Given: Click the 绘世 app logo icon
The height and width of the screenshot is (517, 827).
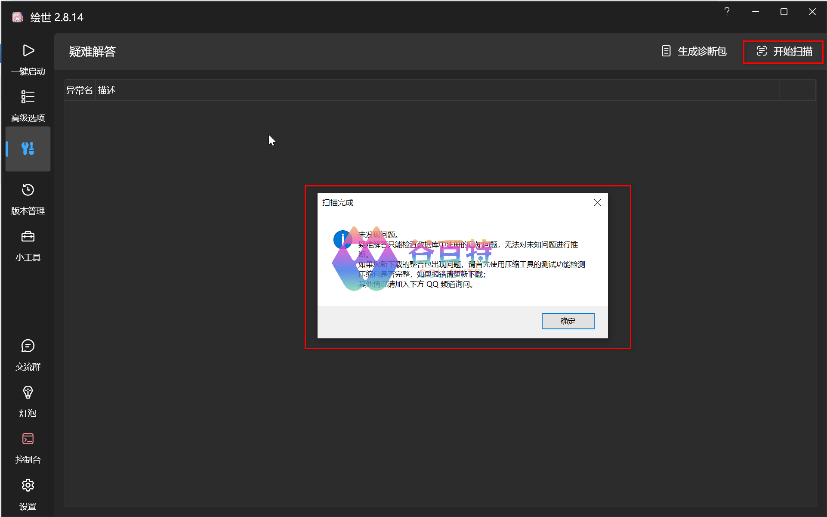Looking at the screenshot, I should click(18, 17).
